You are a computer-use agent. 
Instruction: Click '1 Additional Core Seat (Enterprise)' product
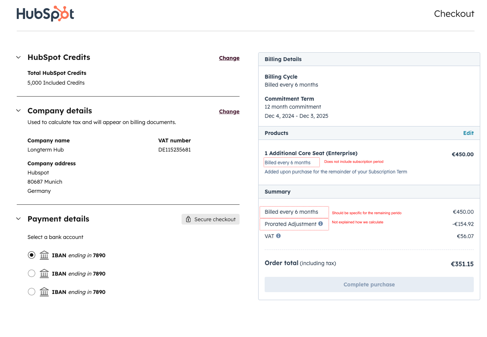[x=311, y=153]
